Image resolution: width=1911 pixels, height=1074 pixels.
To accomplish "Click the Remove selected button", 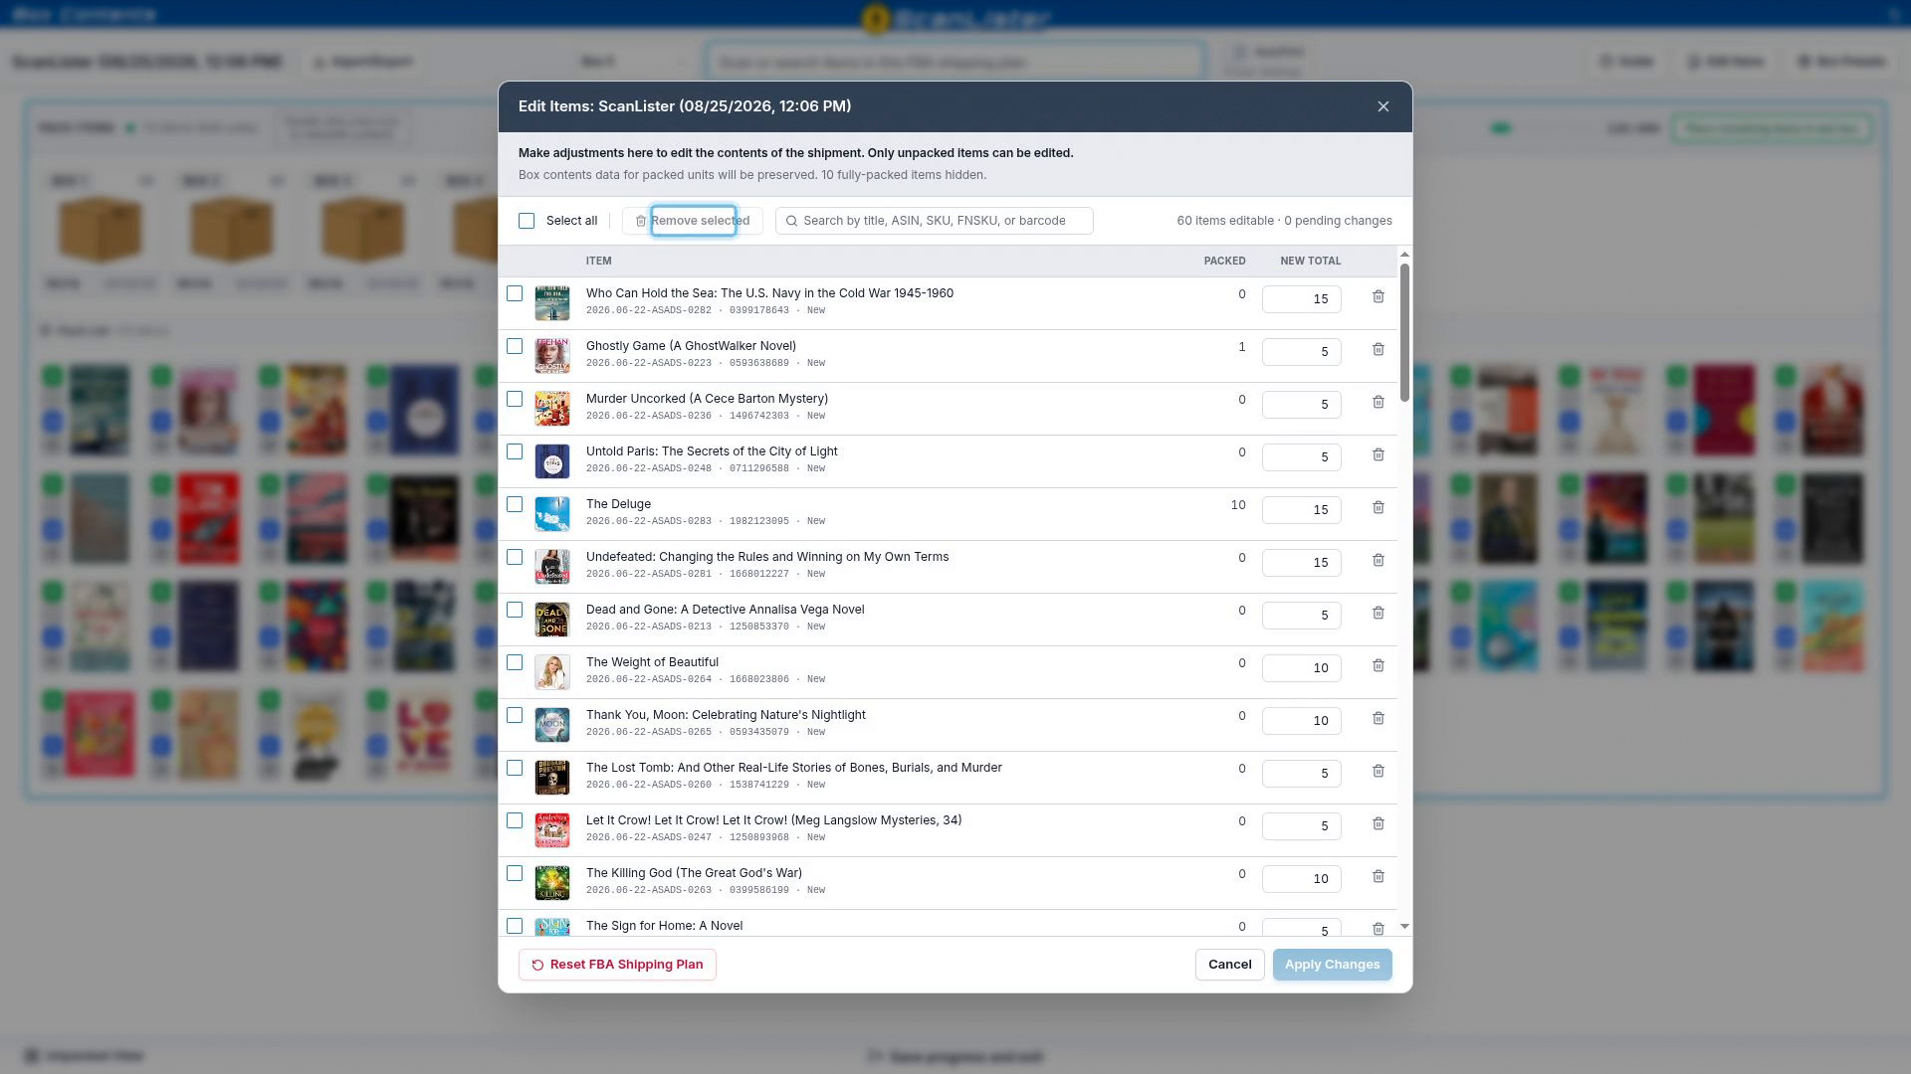I will click(x=693, y=221).
